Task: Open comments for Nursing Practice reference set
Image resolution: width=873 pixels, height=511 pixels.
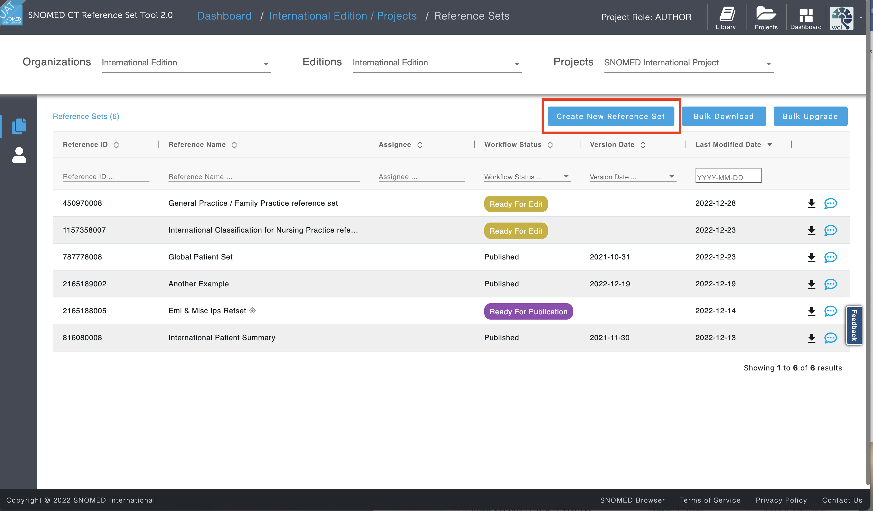Action: coord(830,230)
